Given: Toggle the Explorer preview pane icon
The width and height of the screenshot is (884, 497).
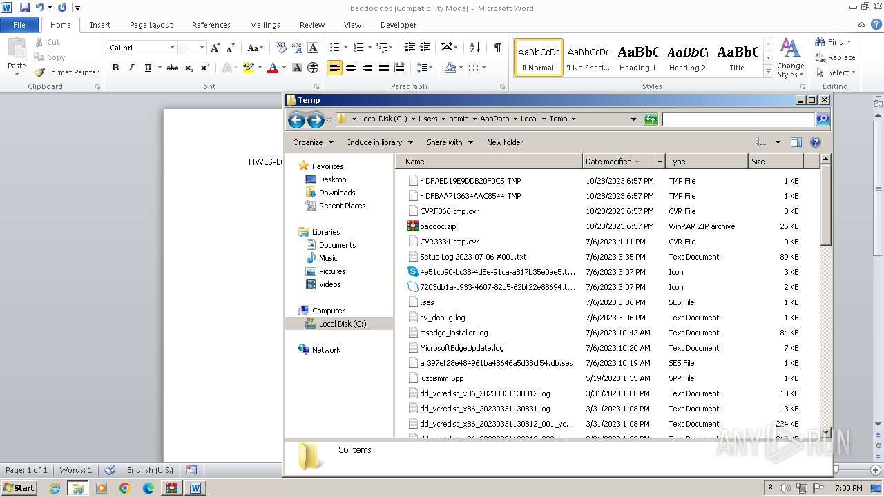Looking at the screenshot, I should click(x=796, y=142).
